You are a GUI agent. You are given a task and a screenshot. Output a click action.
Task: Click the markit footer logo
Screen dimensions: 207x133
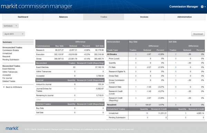coord(12,128)
